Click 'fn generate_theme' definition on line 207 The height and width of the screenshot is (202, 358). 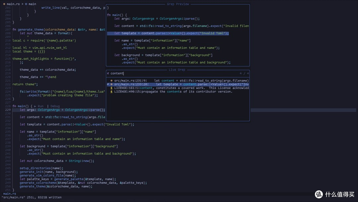[59, 30]
